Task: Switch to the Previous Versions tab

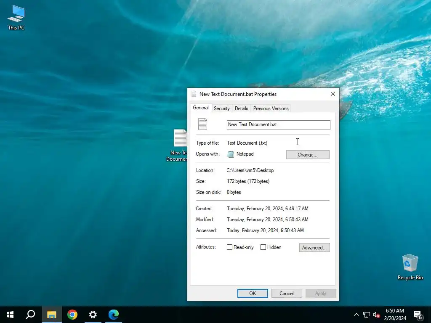Action: (271, 109)
